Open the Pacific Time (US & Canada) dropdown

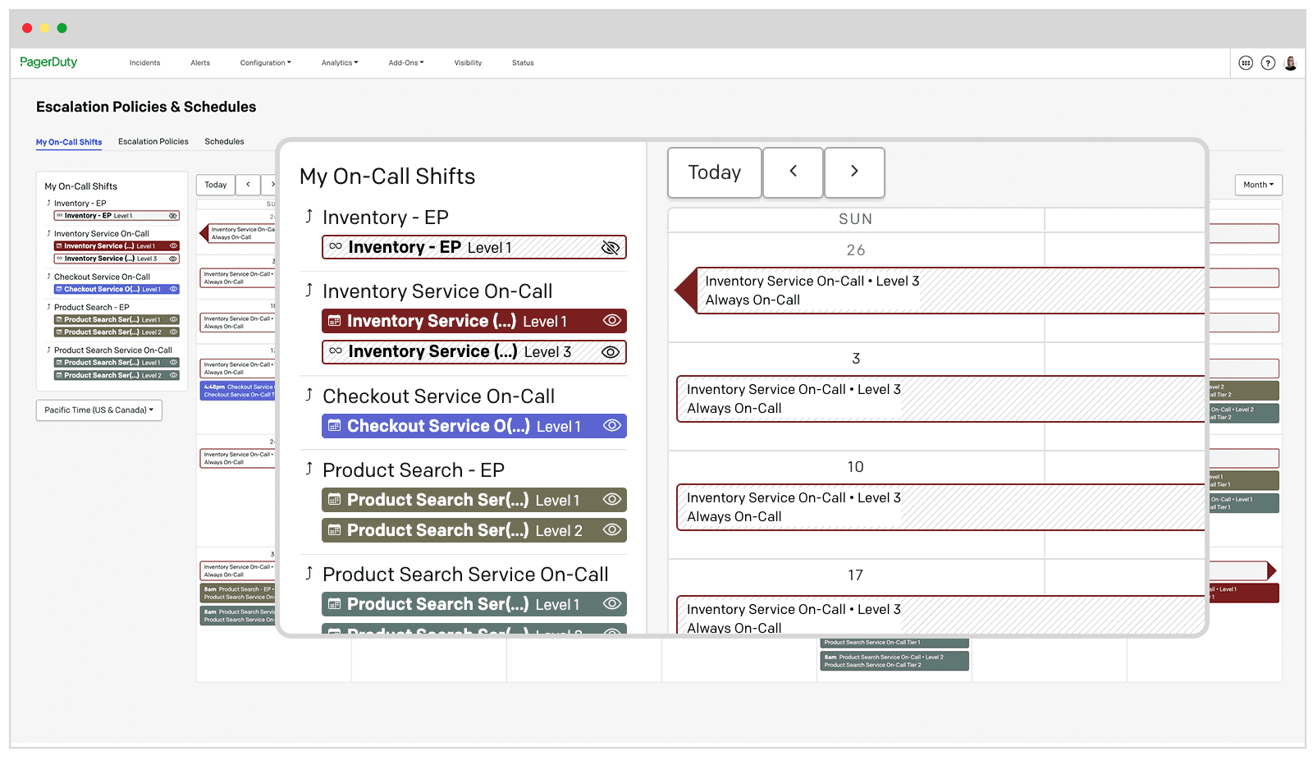pyautogui.click(x=98, y=410)
